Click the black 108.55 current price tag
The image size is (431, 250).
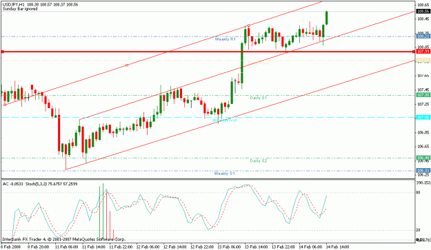pos(423,12)
